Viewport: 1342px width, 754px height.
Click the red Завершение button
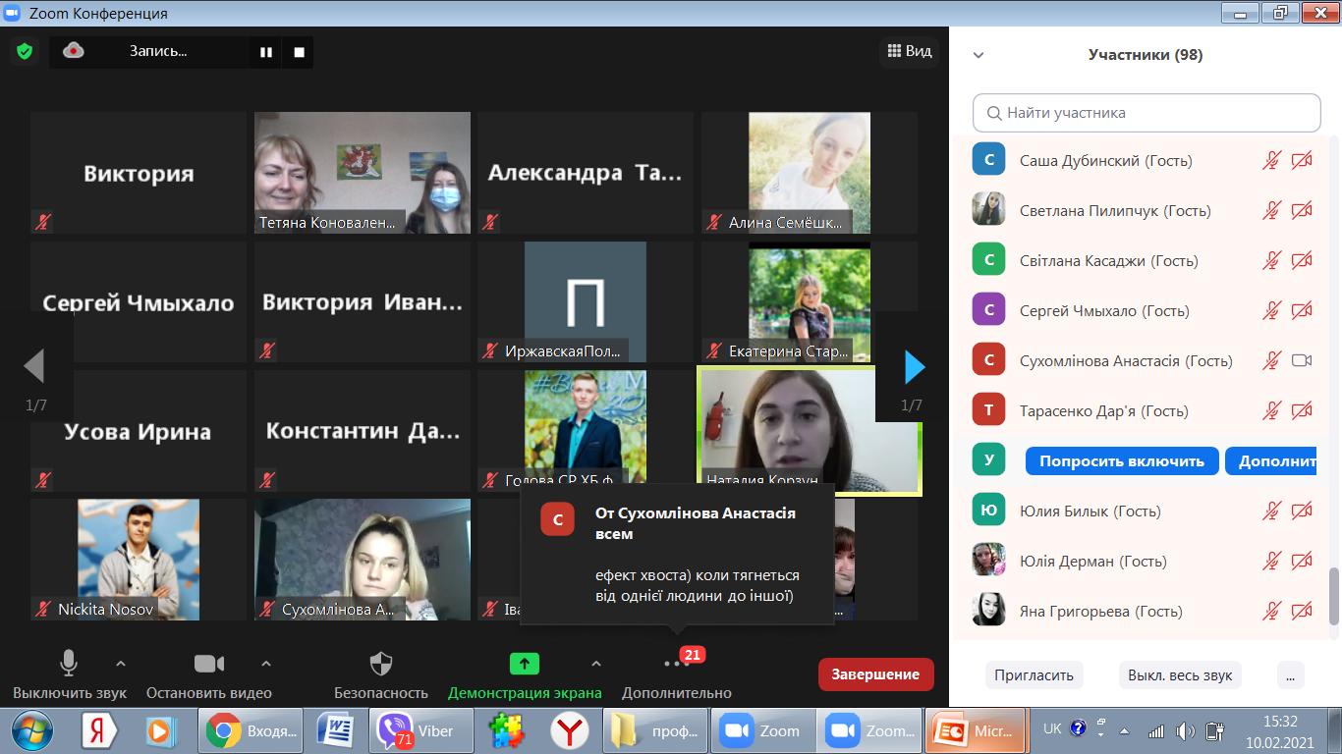(x=875, y=674)
